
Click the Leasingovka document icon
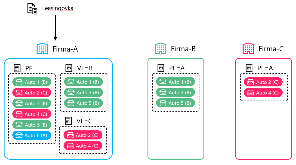pyautogui.click(x=32, y=9)
